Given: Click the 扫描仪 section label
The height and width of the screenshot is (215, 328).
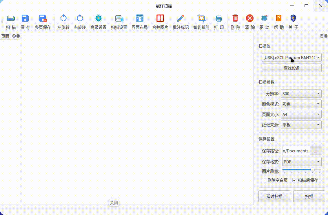Looking at the screenshot, I should 265,46.
